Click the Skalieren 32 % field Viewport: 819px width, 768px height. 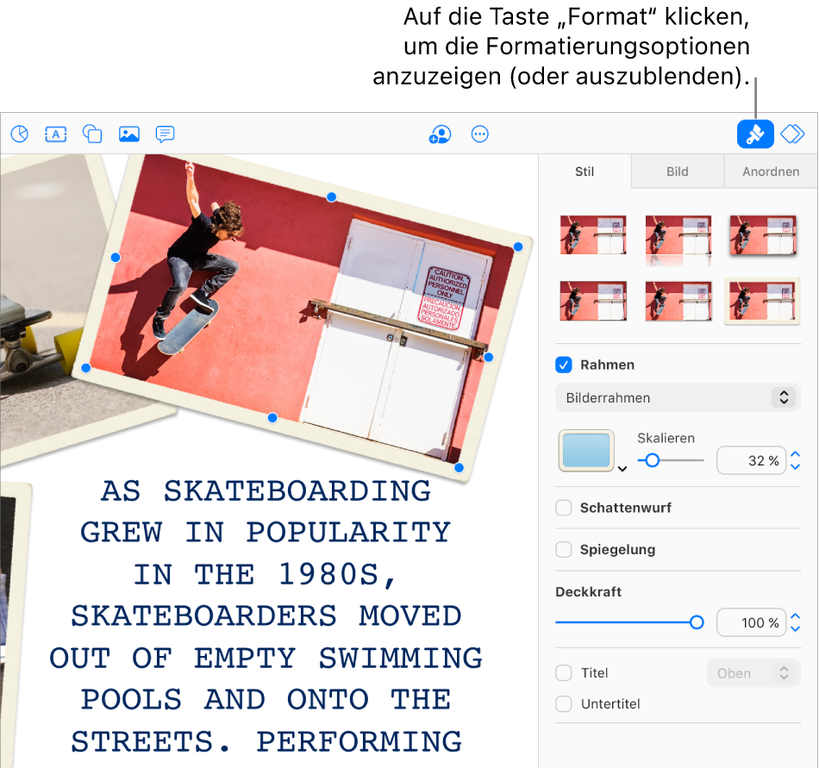click(x=751, y=460)
